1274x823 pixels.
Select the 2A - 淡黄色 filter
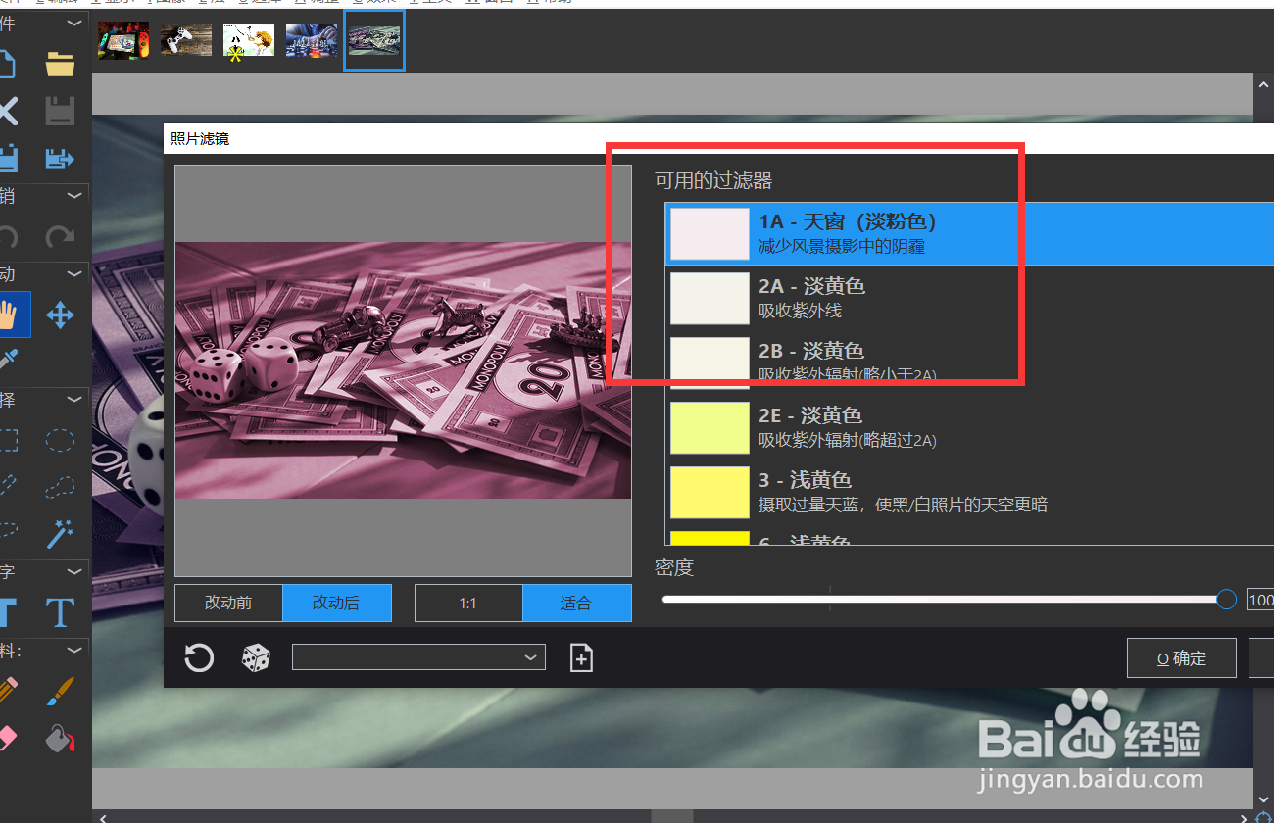pos(969,298)
